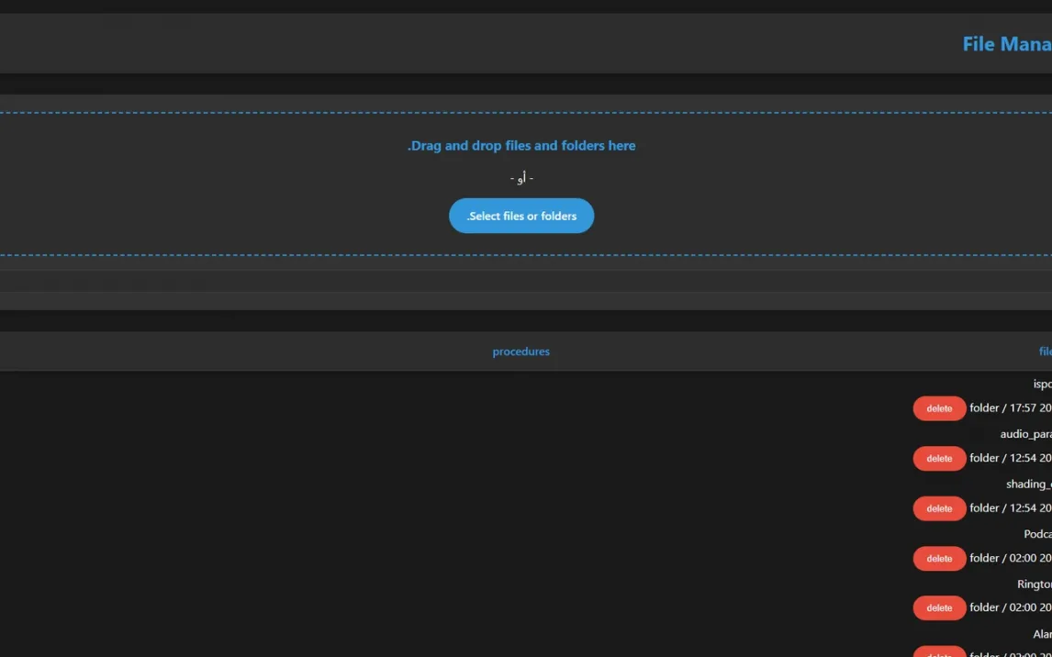
Task: Click the 17:57 folder details line
Action: (x=1010, y=408)
